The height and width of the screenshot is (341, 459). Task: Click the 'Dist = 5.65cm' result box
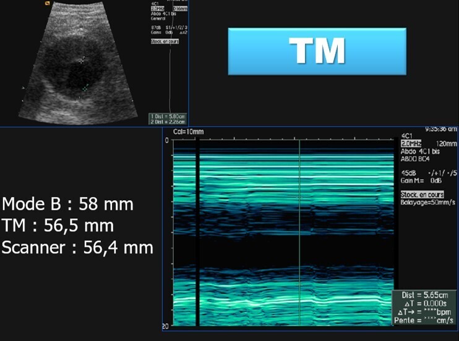(x=424, y=295)
